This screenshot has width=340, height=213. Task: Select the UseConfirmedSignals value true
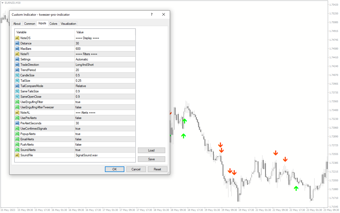[x=78, y=129]
